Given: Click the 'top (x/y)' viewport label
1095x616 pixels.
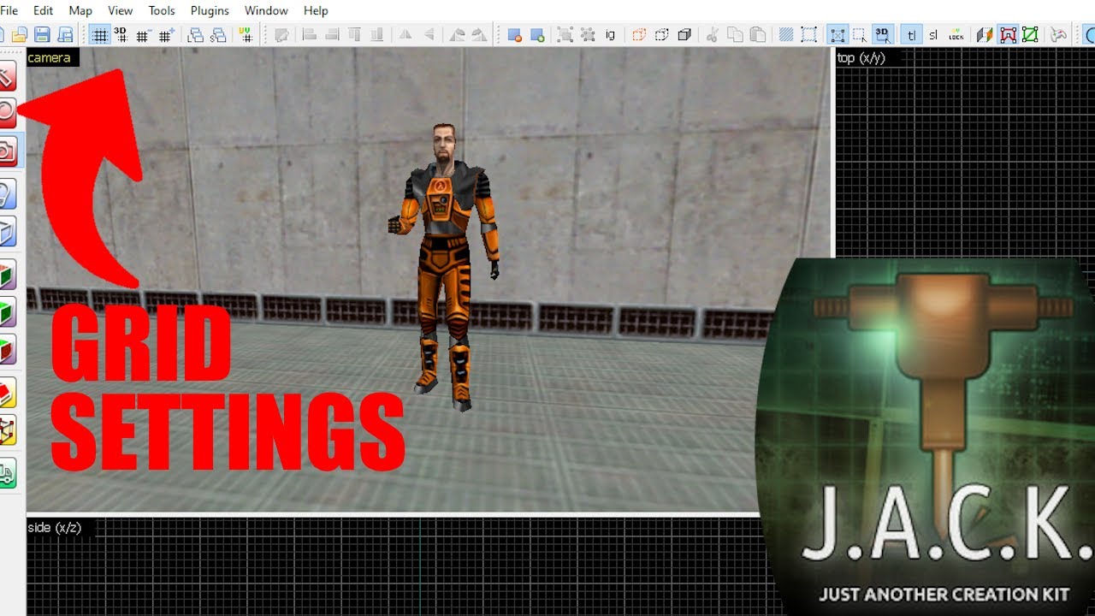Looking at the screenshot, I should (861, 57).
